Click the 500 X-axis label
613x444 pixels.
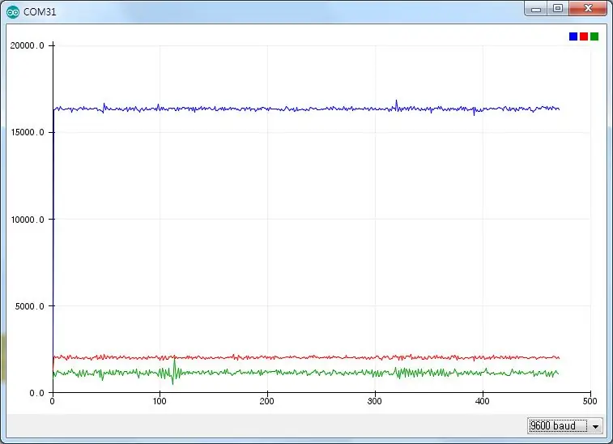(x=590, y=401)
